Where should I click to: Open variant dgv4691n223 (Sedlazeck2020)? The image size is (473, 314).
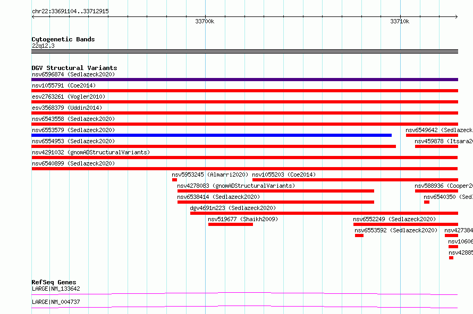pos(233,208)
